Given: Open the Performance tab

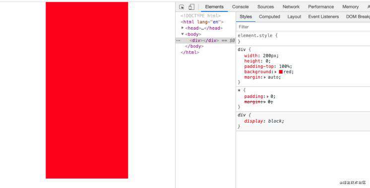Looking at the screenshot, I should click(321, 7).
